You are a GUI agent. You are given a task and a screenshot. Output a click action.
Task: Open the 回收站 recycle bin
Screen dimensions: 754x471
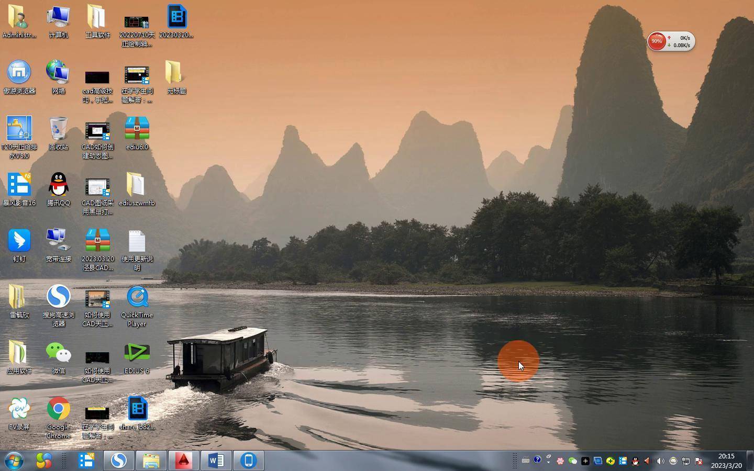click(x=58, y=133)
